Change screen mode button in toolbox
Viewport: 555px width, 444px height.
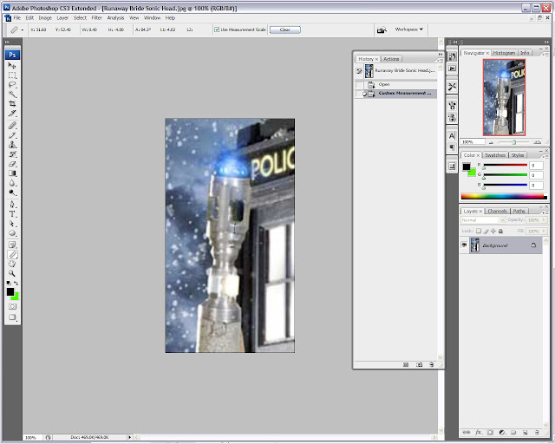point(12,317)
